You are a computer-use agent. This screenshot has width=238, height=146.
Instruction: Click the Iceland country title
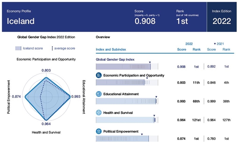coord(21,21)
